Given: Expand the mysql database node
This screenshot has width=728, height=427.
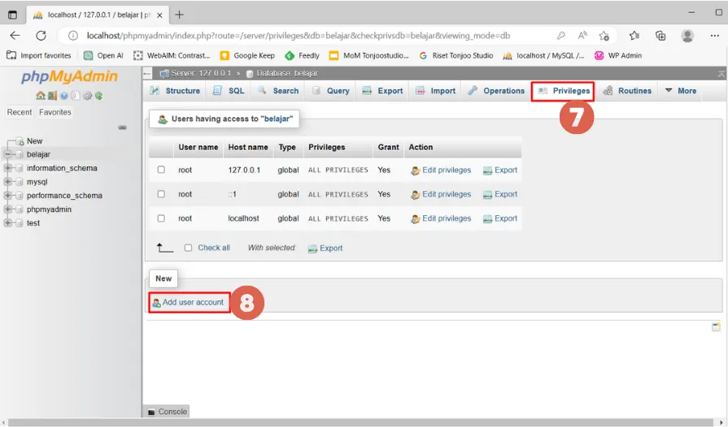Looking at the screenshot, I should pos(7,182).
